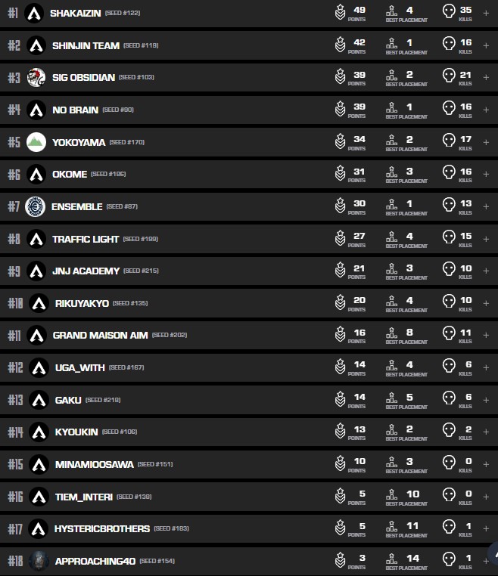
Task: Click the points badge icon for SHINJIN TEAM
Action: point(341,45)
